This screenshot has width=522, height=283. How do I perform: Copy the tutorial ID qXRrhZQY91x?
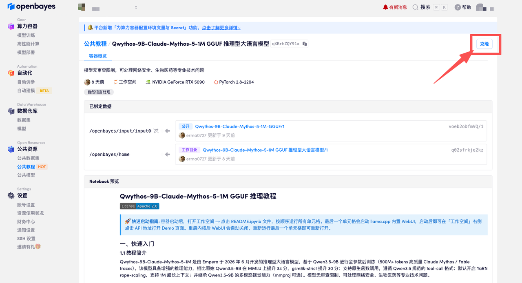(x=305, y=44)
